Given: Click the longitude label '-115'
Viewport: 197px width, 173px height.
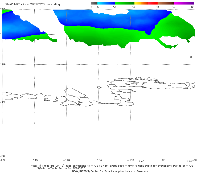Looking at the screenshot, I should (x=34, y=160).
